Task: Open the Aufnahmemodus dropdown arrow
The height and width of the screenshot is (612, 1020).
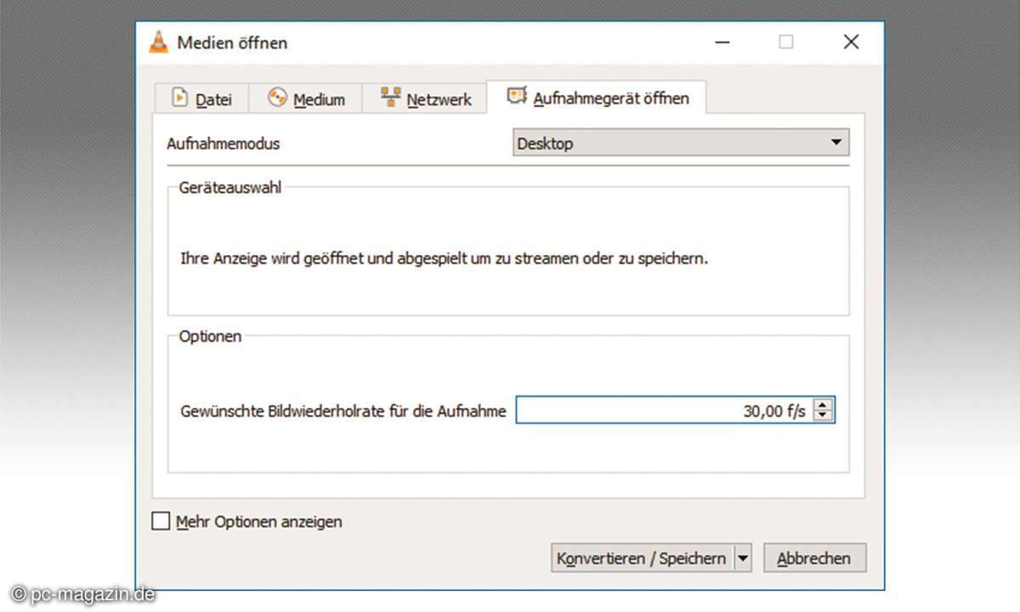Action: point(836,143)
